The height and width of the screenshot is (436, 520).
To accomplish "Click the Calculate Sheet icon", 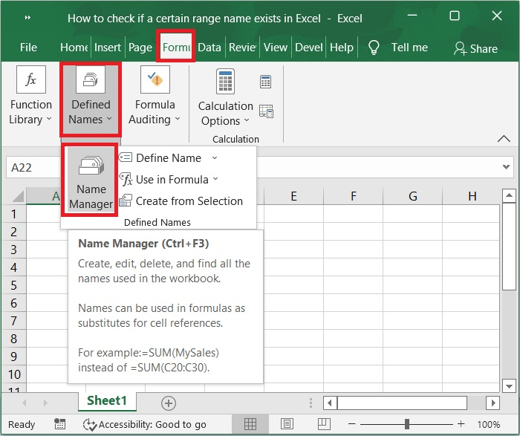I will pos(266,111).
